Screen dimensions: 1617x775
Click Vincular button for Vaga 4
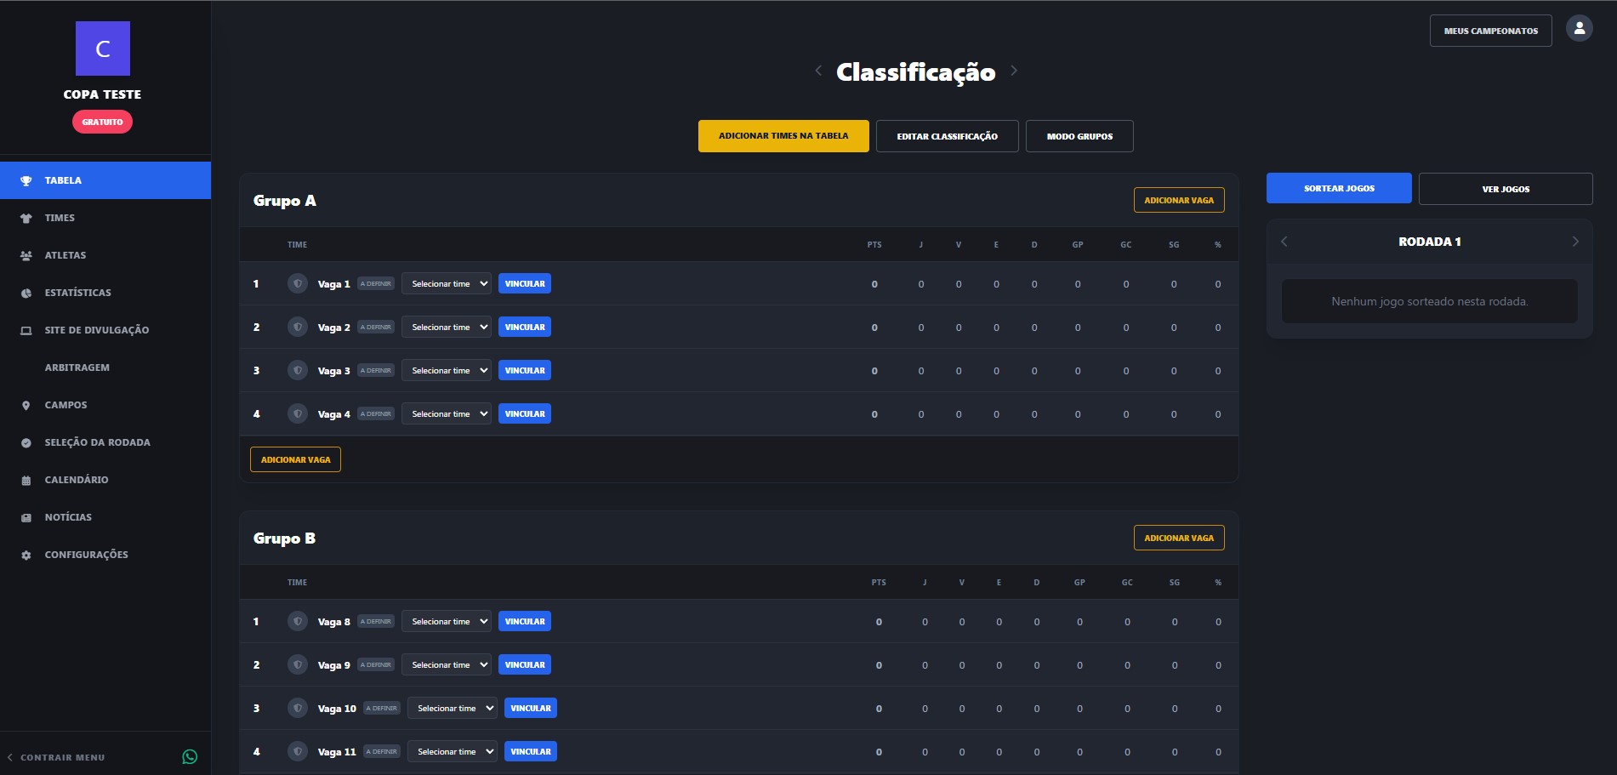click(x=525, y=413)
